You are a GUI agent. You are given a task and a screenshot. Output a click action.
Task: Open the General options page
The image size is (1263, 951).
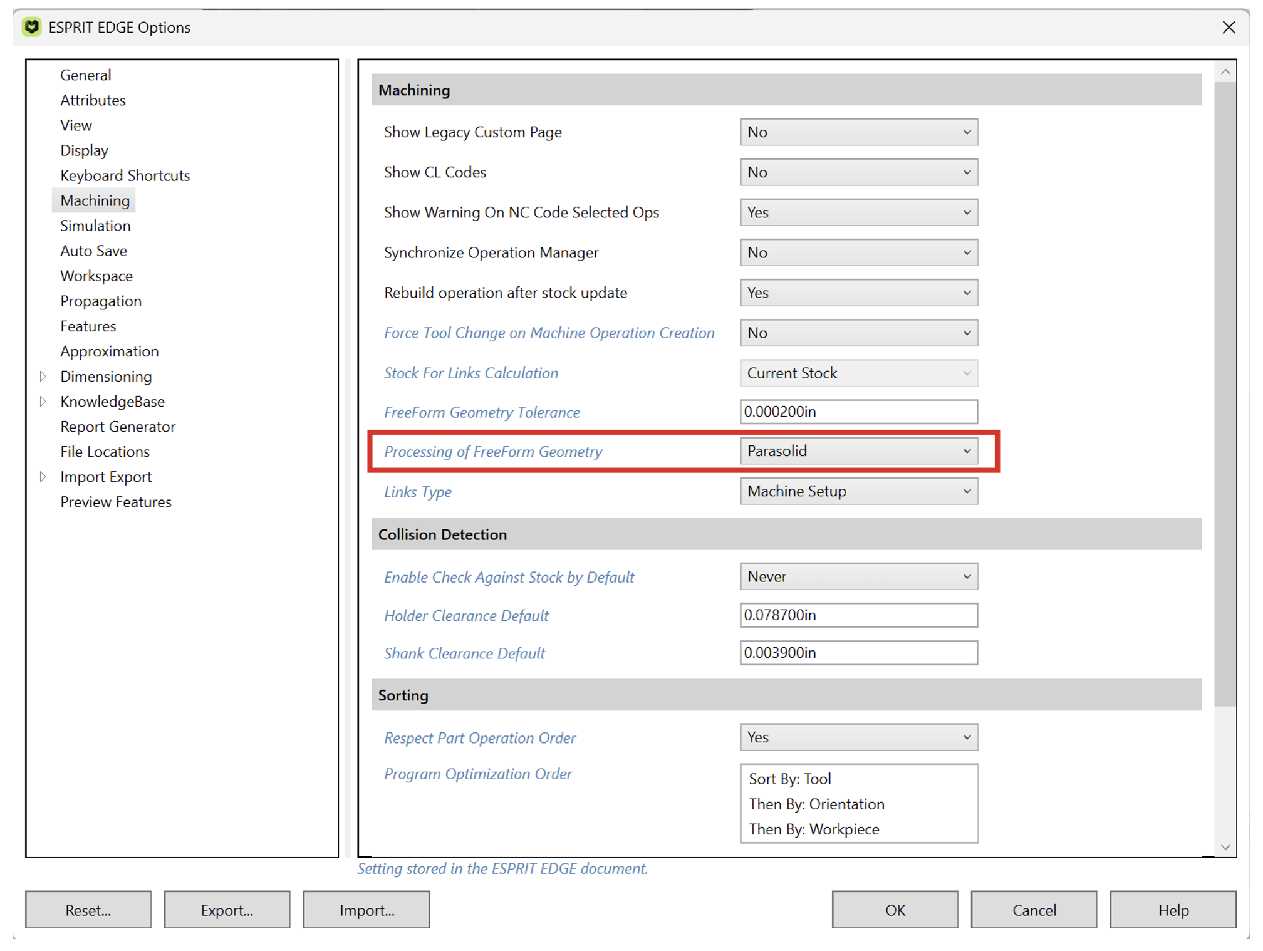[x=85, y=75]
